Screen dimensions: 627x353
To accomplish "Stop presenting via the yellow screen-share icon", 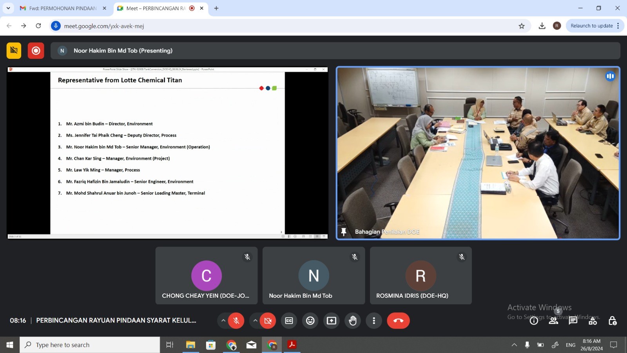I will [14, 51].
